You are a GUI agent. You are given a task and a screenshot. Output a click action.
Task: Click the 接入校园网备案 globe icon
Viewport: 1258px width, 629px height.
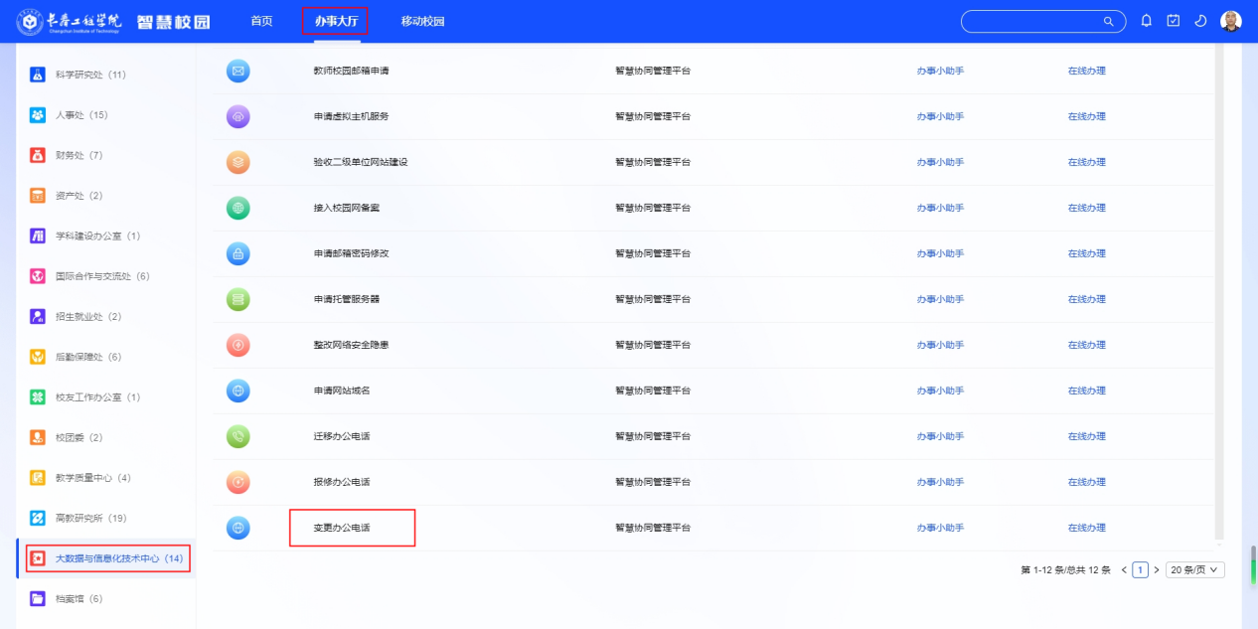pyautogui.click(x=237, y=208)
